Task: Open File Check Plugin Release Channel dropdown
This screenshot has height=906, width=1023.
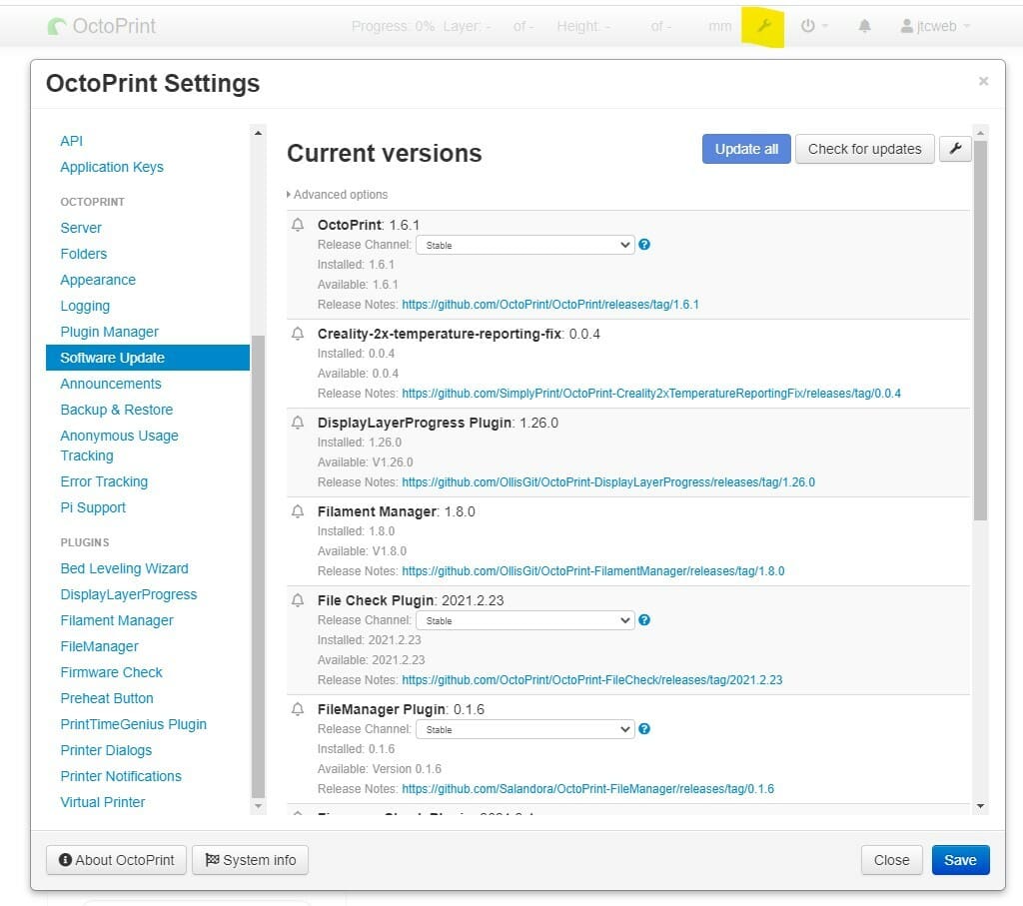Action: point(525,621)
